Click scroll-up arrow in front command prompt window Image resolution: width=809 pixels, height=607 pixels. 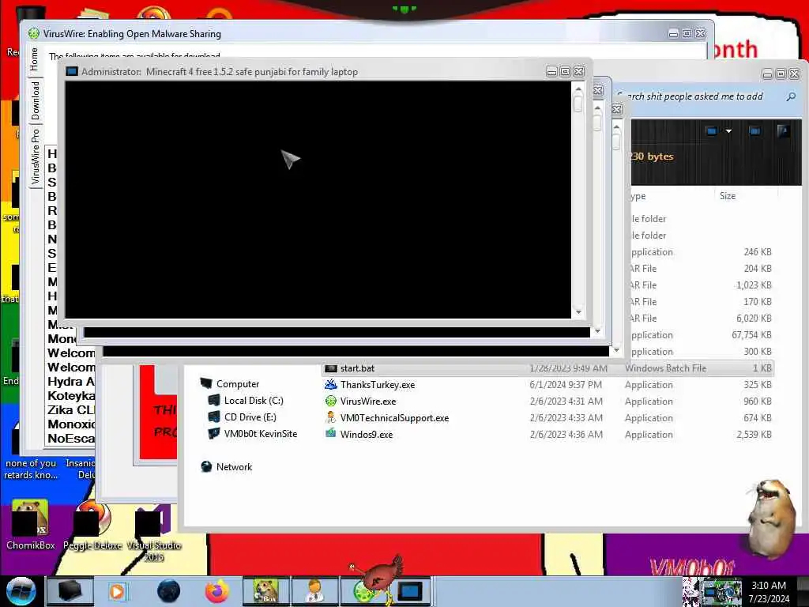[578, 89]
